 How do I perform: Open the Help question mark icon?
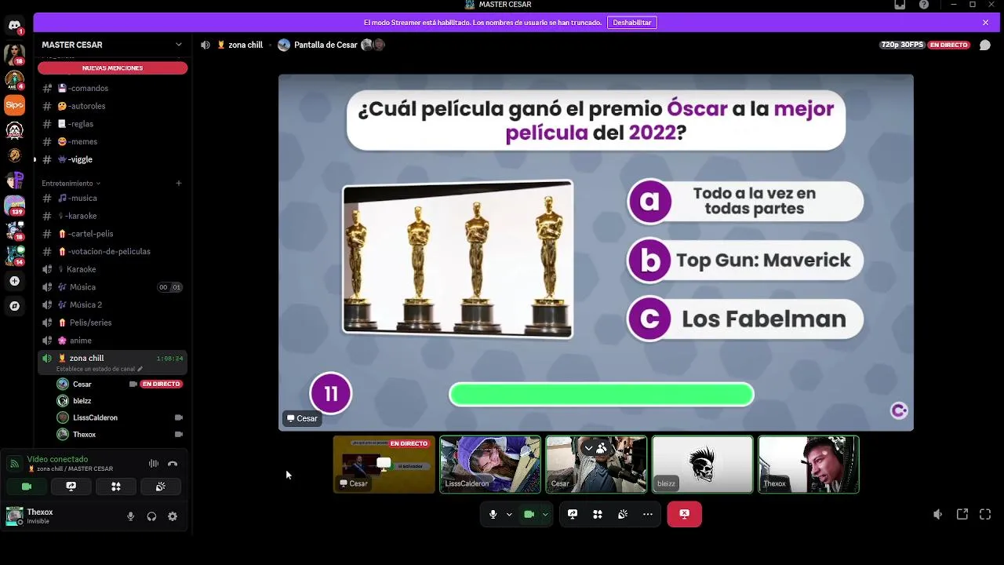[x=924, y=5]
